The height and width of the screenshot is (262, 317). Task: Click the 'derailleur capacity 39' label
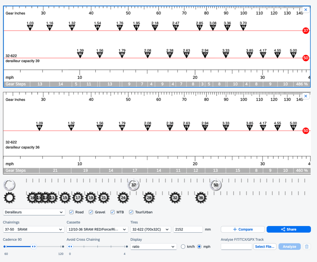[x=22, y=61]
